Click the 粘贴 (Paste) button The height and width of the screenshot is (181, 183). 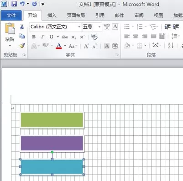pos(10,32)
